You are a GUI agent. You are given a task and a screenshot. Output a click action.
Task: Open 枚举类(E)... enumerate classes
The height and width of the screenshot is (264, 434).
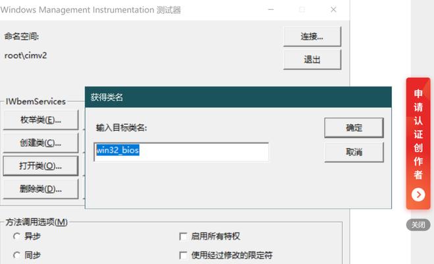[41, 120]
